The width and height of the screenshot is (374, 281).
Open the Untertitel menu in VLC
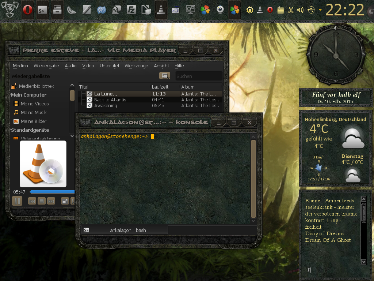tap(109, 66)
